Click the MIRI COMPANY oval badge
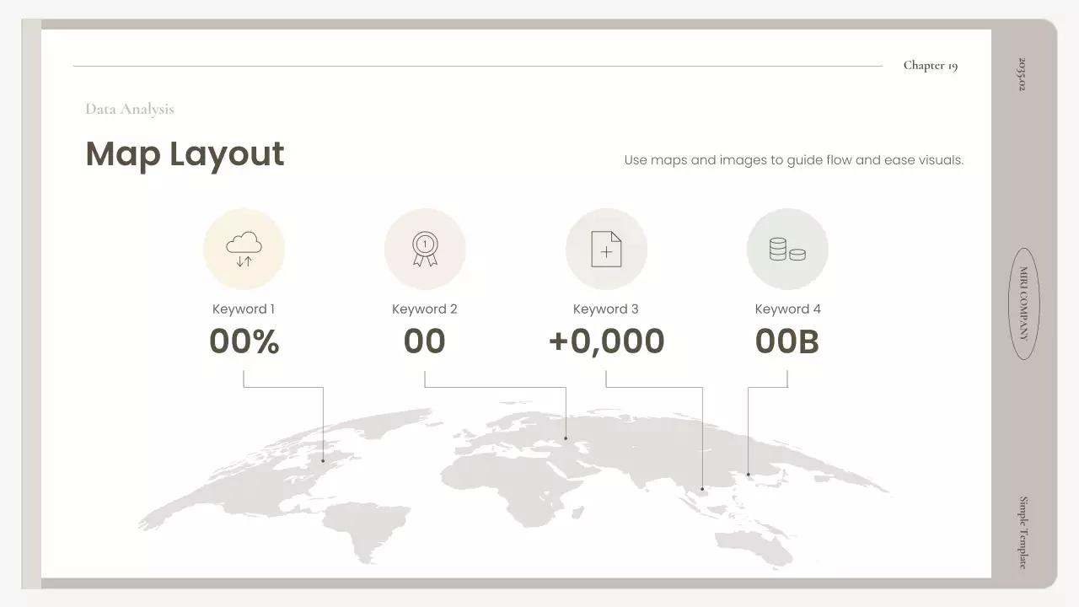 point(1023,303)
